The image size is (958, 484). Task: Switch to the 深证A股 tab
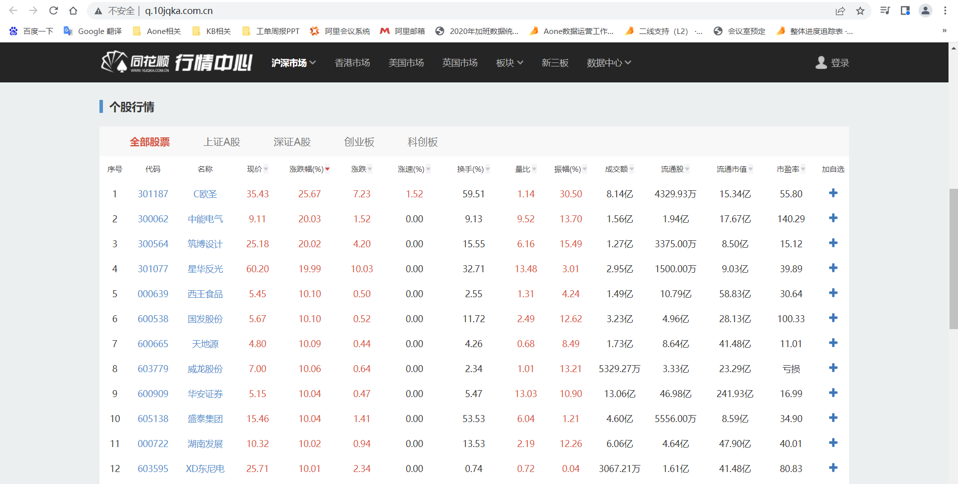pos(292,142)
